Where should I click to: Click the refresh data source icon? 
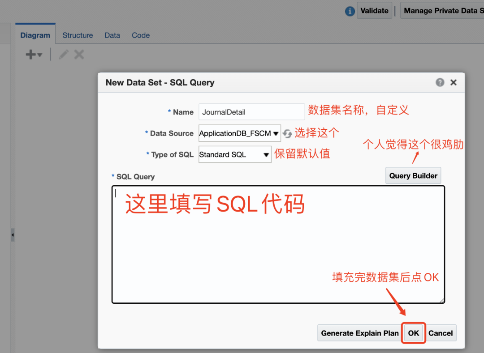287,133
